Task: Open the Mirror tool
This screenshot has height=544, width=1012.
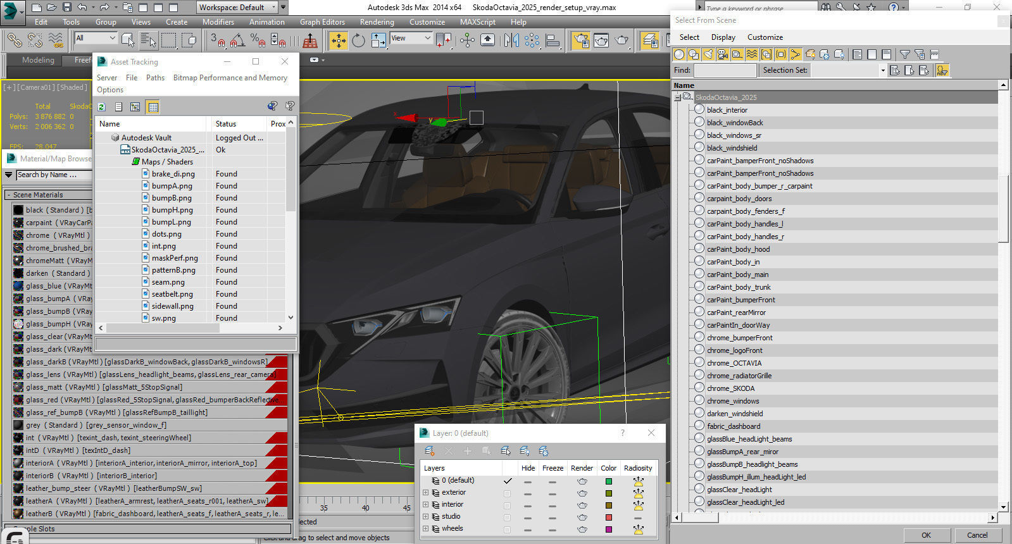Action: coord(511,40)
